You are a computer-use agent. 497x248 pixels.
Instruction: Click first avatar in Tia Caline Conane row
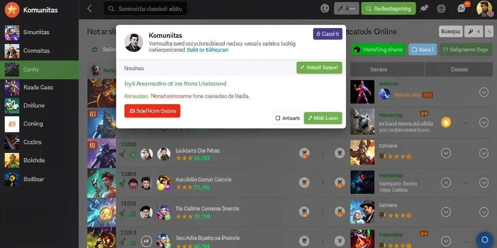pos(146,212)
